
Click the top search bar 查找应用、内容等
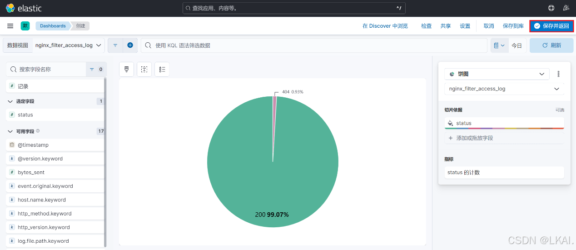(x=294, y=8)
